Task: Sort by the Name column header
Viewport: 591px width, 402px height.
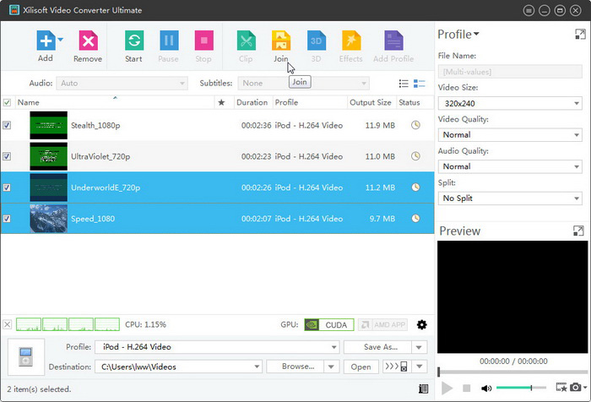Action: pyautogui.click(x=115, y=102)
